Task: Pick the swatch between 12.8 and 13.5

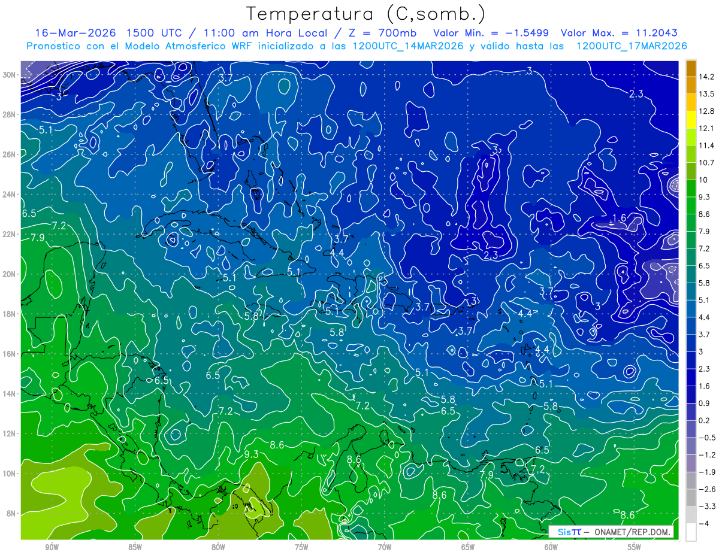Action: (x=691, y=102)
